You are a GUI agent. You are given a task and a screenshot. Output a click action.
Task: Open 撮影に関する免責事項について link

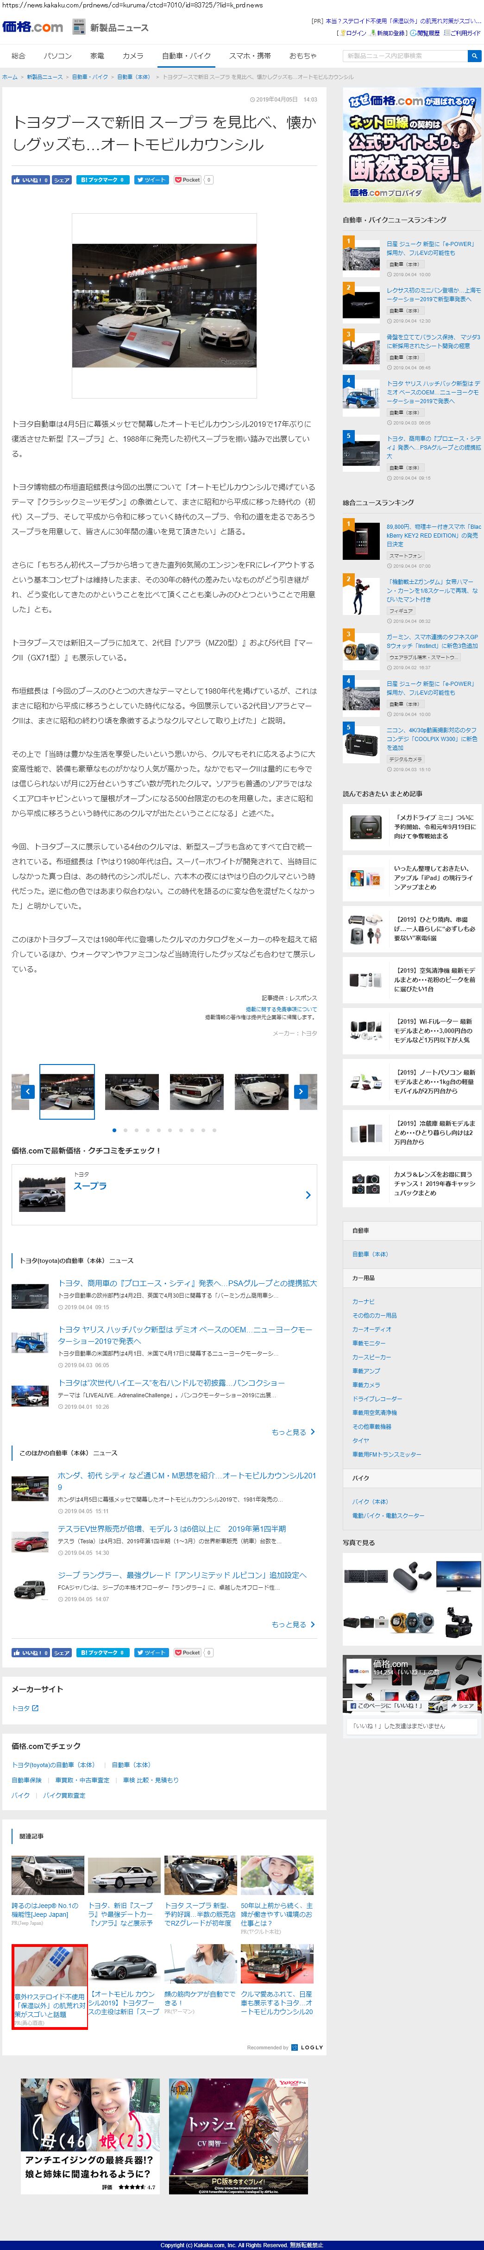[281, 1009]
